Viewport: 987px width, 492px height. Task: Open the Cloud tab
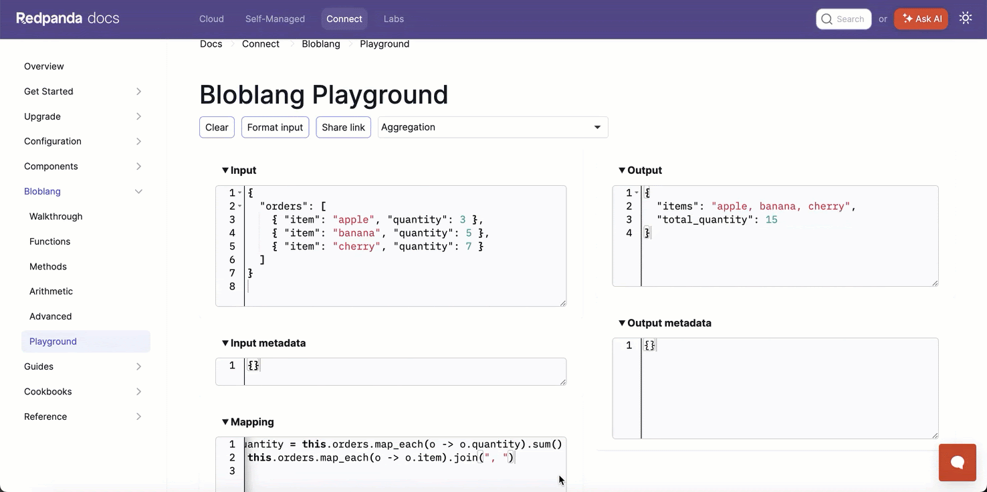211,19
